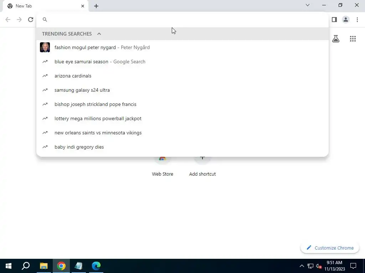
Task: Click Customize Chrome button
Action: tap(330, 248)
